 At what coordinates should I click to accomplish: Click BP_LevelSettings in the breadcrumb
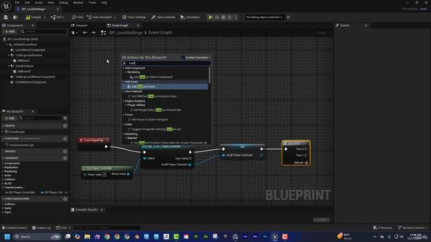pyautogui.click(x=126, y=33)
